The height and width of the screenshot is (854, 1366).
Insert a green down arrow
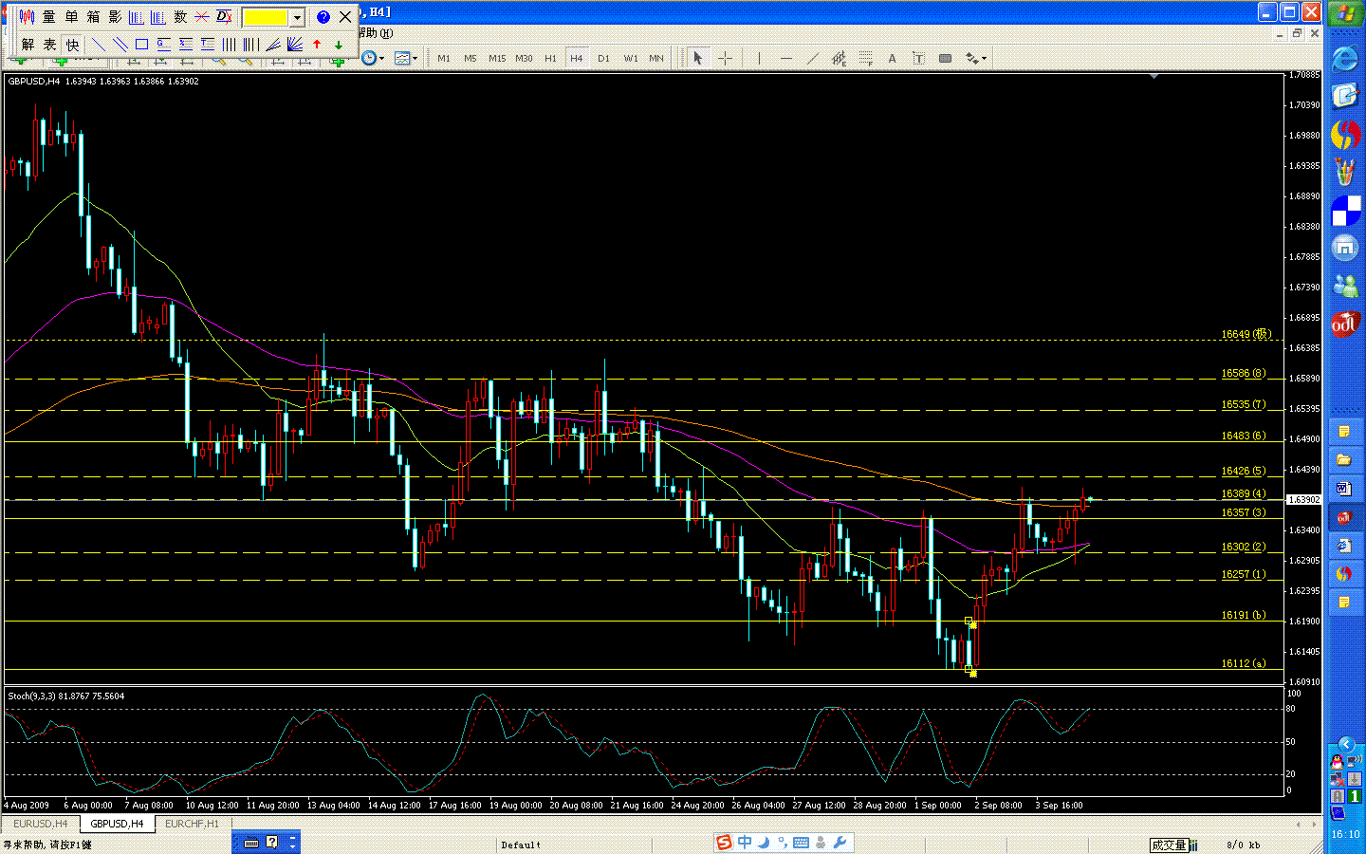(x=339, y=45)
